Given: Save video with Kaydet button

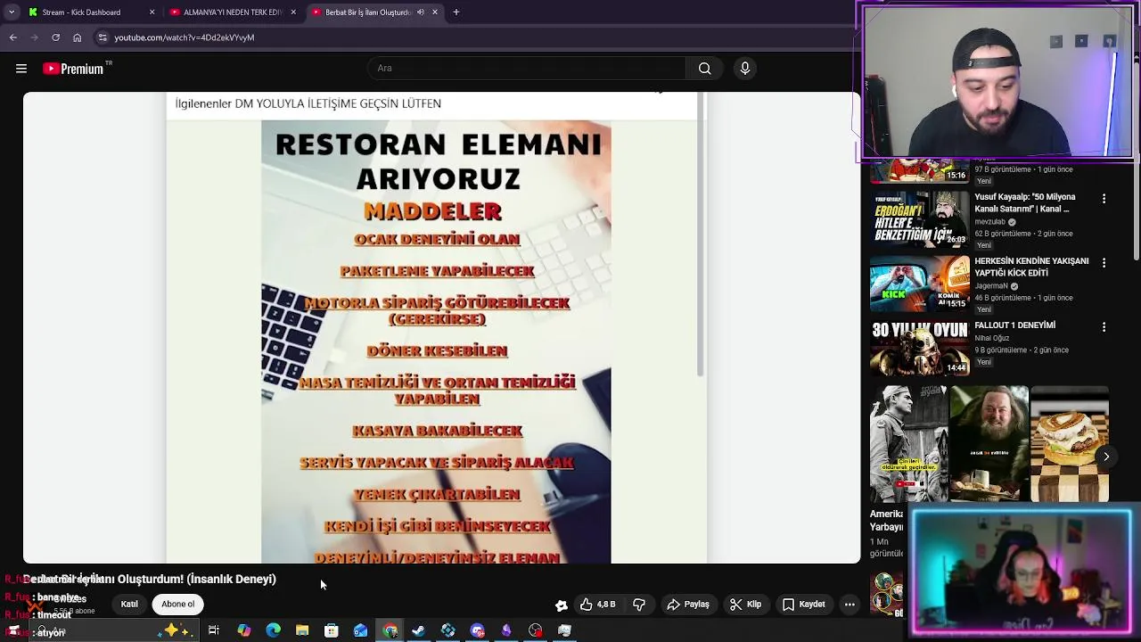Looking at the screenshot, I should (x=804, y=605).
